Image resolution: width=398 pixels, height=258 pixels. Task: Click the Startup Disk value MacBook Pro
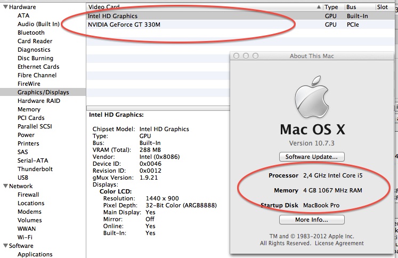321,205
